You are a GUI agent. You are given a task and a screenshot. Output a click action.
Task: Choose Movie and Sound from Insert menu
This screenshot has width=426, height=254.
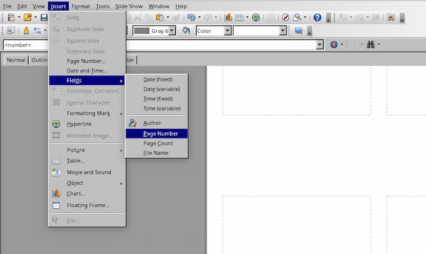point(88,172)
